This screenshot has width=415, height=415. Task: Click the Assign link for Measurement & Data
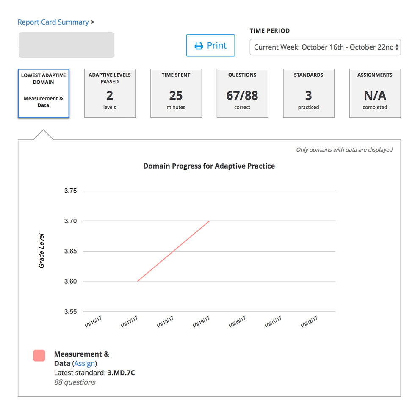coord(84,363)
